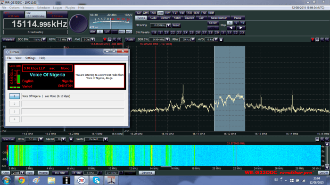Viewport: 330px width, 185px height.
Task: Expand DDC panel RBW 1.2 kHz dropdown
Action: pyautogui.click(x=70, y=40)
